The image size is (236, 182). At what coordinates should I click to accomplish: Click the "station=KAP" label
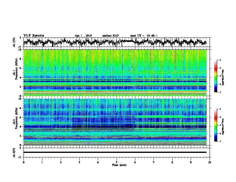click(111, 36)
